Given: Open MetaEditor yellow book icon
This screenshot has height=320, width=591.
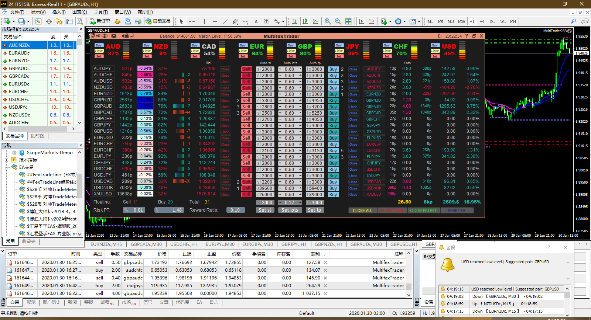Looking at the screenshot, I should pos(117,21).
